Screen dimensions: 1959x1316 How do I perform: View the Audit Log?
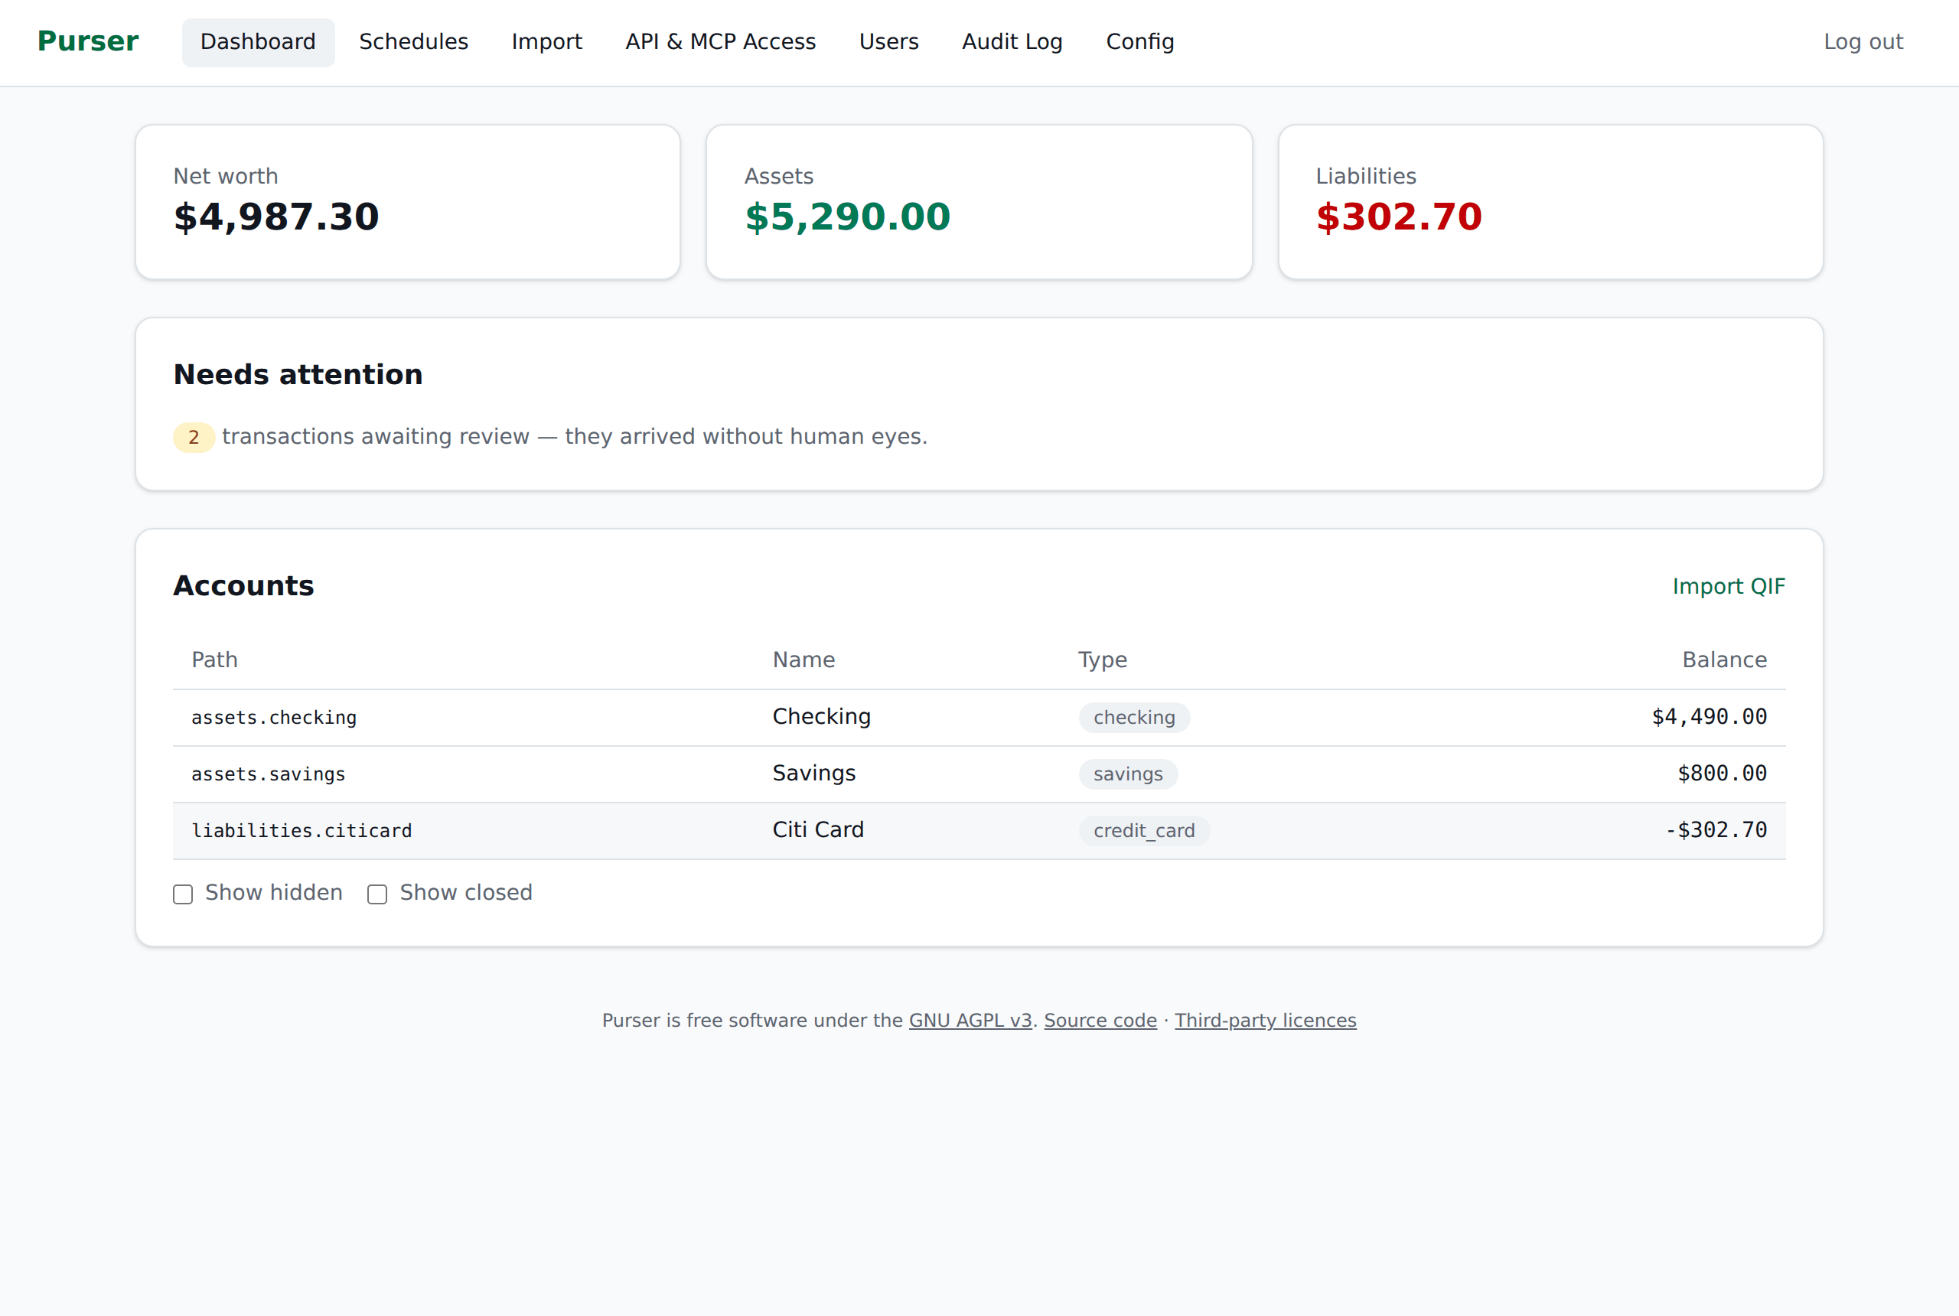(1012, 42)
